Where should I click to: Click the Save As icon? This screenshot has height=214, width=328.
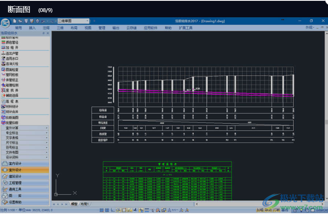point(32,21)
